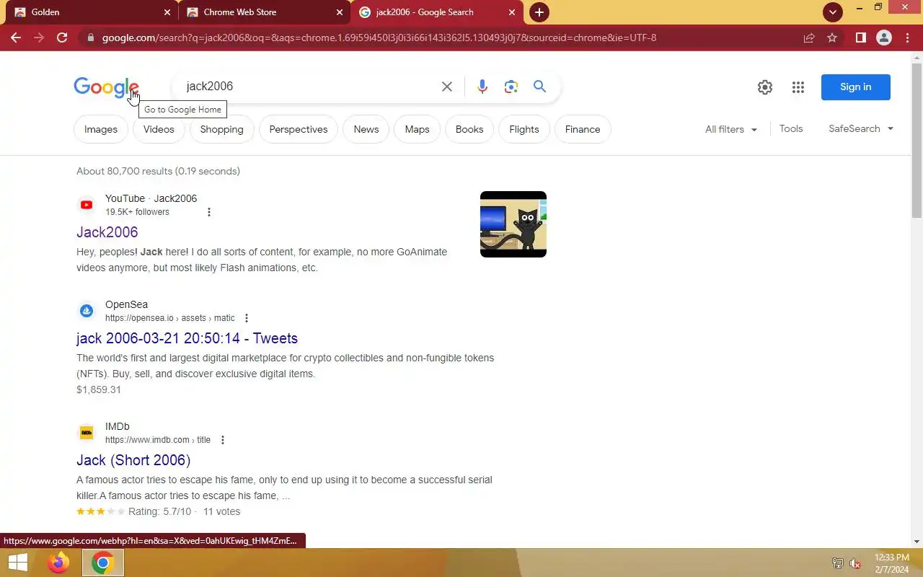The width and height of the screenshot is (923, 577).
Task: Select the jack2006 Google Search tab
Action: point(436,12)
